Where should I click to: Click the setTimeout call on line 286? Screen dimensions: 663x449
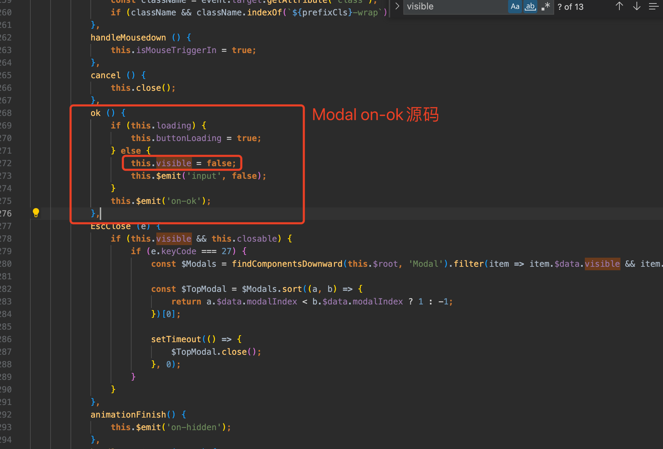[x=176, y=339]
